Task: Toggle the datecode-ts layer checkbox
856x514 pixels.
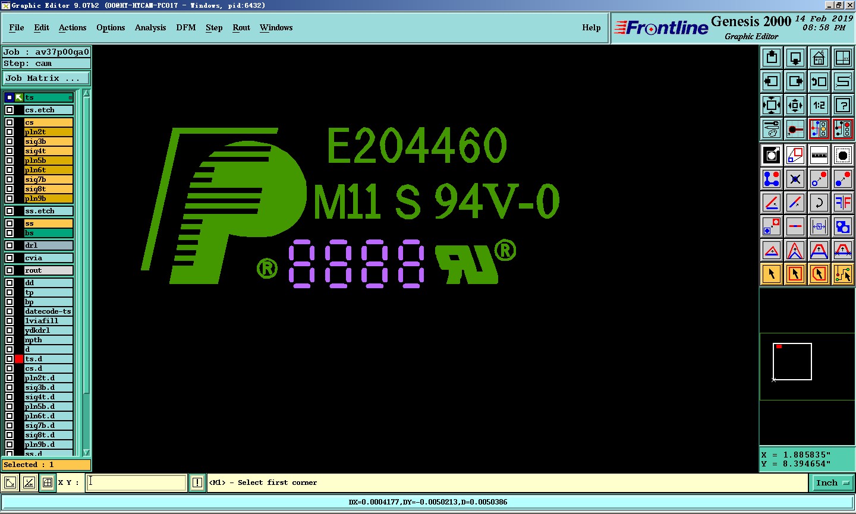Action: [x=10, y=311]
